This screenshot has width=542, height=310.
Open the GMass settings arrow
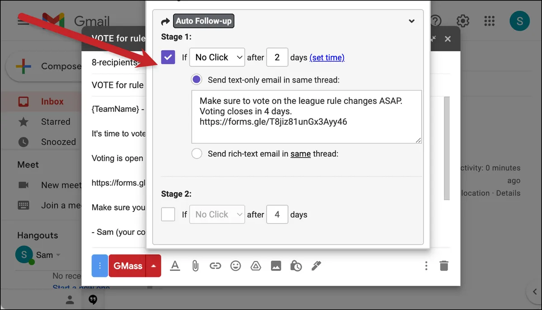coord(154,266)
